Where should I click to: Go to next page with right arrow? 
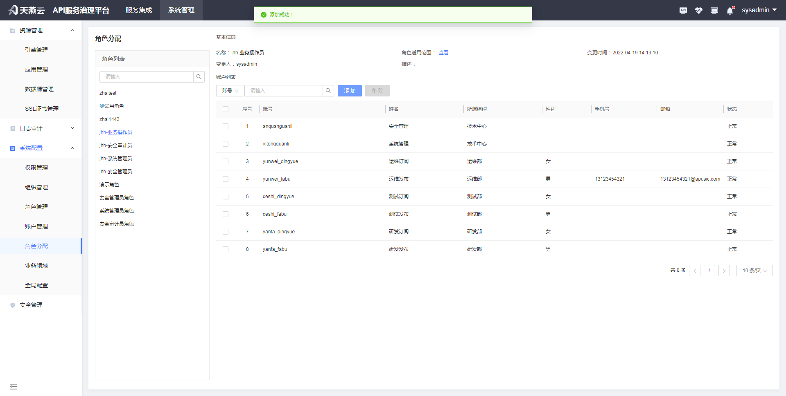pos(724,270)
